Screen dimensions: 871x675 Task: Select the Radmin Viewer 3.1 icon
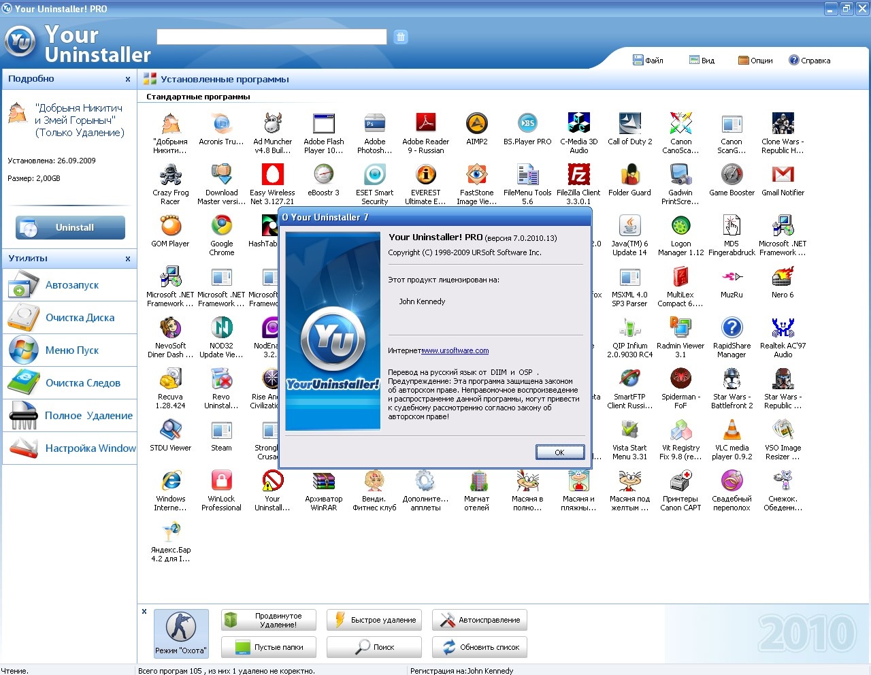pos(680,328)
